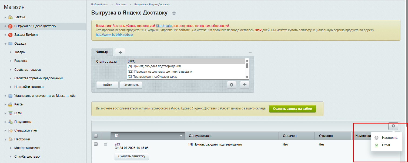This screenshot has height=163, width=408.
Task: Sort by Отменен column header
Action: [333, 136]
